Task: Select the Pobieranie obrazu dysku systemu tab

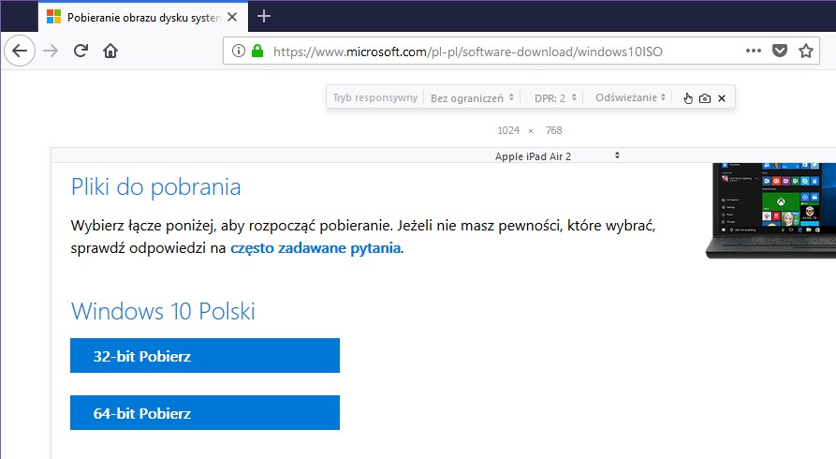Action: [x=143, y=17]
